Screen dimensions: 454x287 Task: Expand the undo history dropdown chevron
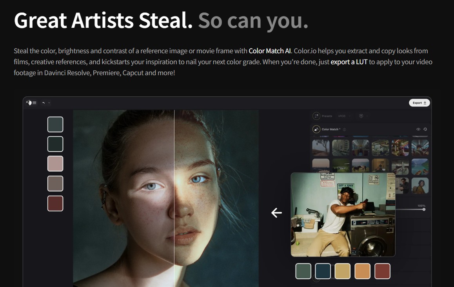click(49, 103)
